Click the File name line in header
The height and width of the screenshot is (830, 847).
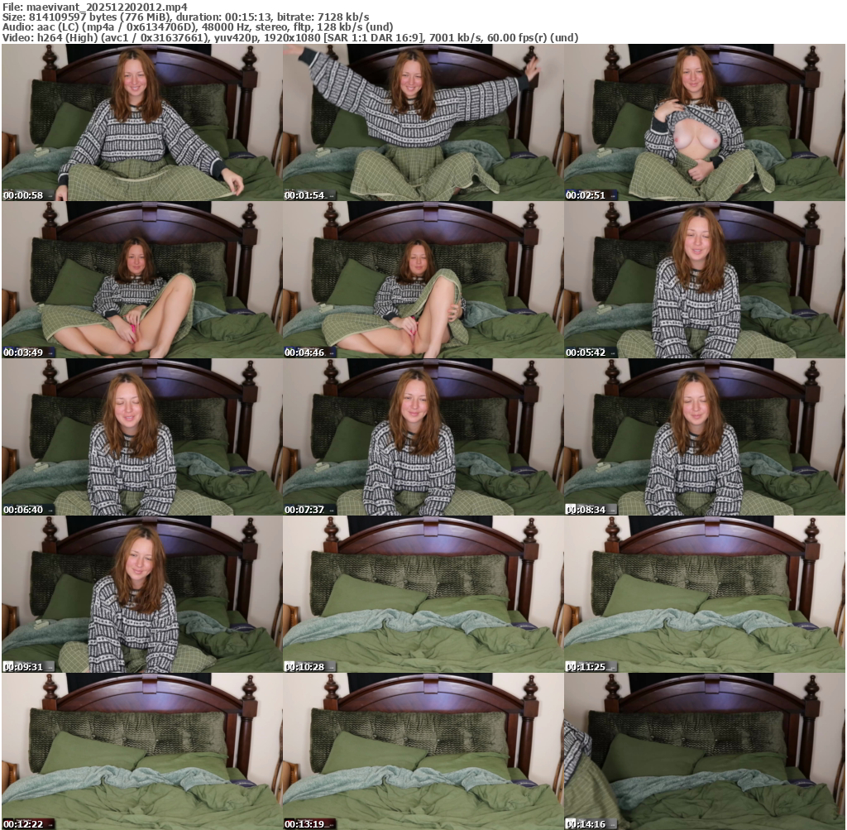pos(95,7)
